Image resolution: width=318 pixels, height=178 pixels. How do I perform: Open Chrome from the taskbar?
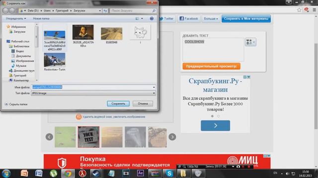[x=68, y=174]
